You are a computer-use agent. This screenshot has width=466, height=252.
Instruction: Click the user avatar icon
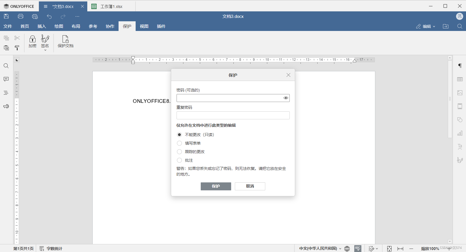point(459,16)
